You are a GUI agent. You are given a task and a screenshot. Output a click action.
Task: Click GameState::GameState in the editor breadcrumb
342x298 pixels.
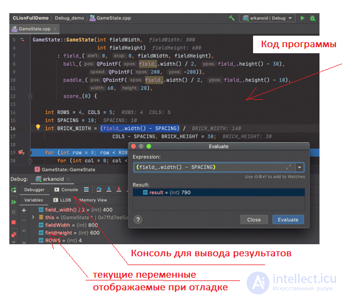pyautogui.click(x=65, y=170)
